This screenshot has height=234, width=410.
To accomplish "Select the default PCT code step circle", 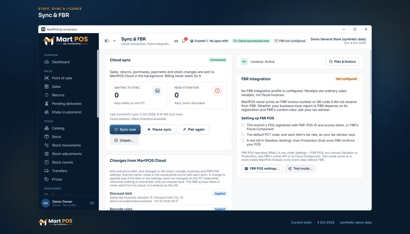I will tap(243, 135).
